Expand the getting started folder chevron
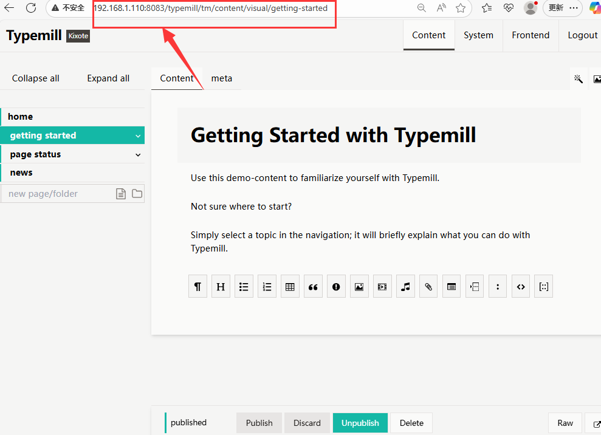 (x=138, y=136)
